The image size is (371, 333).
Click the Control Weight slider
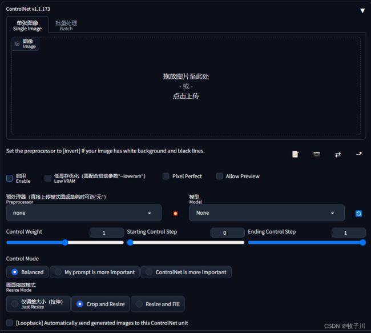(65, 243)
